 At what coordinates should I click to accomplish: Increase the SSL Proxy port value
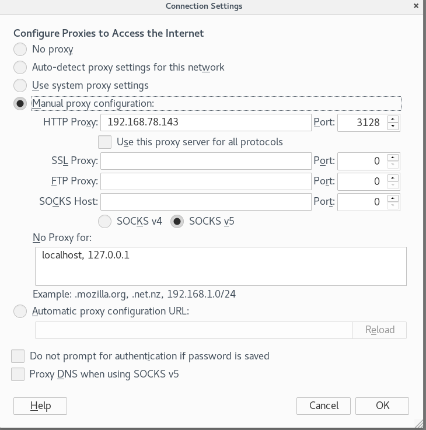point(393,158)
